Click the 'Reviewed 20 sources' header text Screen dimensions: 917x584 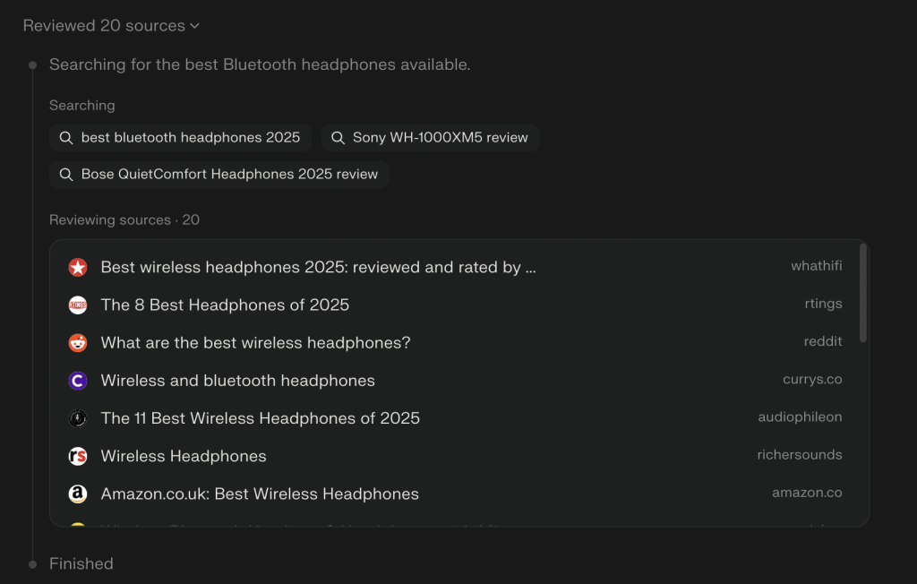(104, 26)
